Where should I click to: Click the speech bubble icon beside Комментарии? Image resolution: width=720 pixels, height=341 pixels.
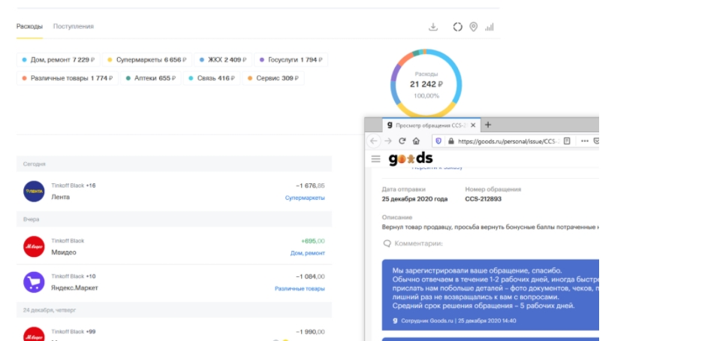(387, 243)
